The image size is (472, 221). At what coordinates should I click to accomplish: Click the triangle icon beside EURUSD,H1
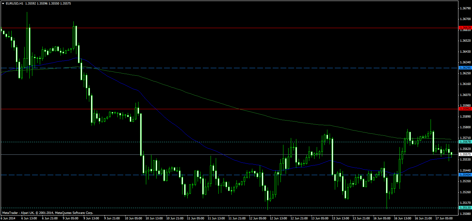point(3,3)
